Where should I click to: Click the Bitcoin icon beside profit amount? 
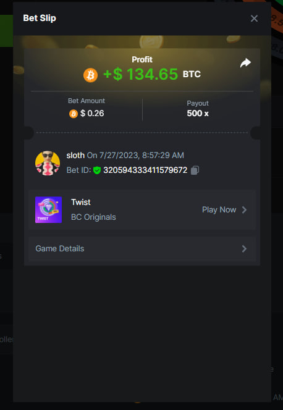[x=90, y=75]
